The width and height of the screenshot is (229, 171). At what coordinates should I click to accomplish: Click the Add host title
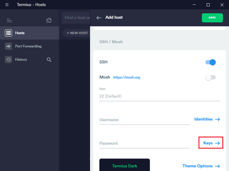[114, 18]
